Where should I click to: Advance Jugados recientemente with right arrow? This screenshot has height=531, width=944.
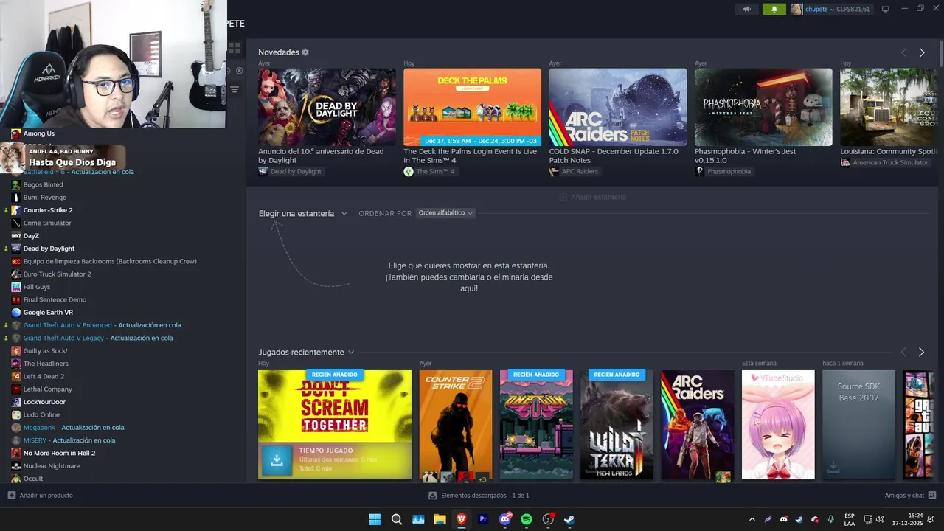coord(921,352)
